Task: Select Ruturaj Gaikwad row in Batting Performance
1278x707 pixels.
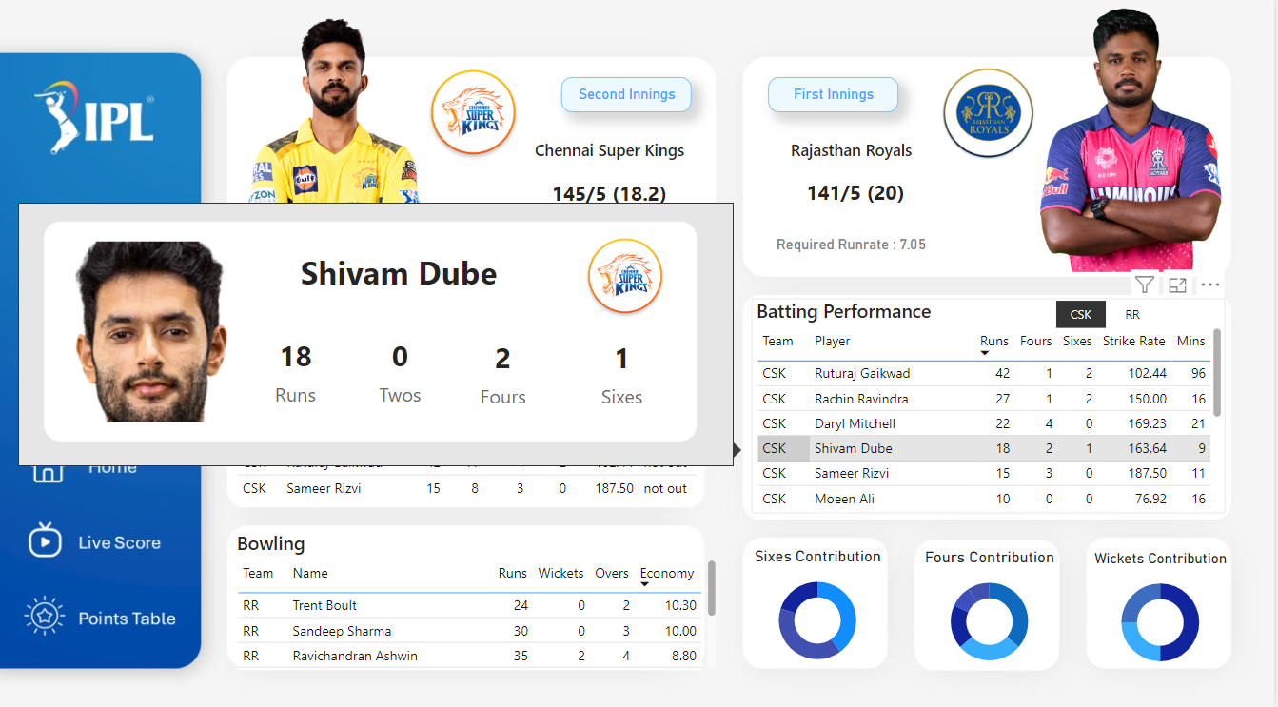Action: [x=984, y=374]
